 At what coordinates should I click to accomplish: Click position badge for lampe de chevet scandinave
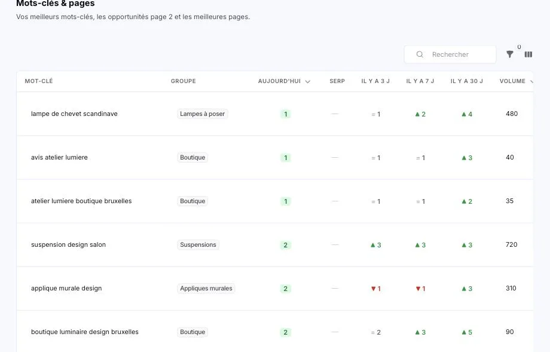pos(286,114)
